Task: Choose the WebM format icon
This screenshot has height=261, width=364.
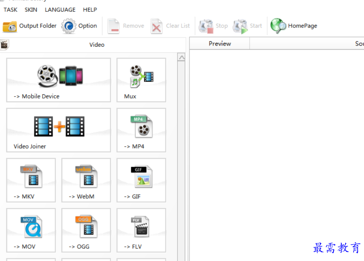Action: pos(87,176)
